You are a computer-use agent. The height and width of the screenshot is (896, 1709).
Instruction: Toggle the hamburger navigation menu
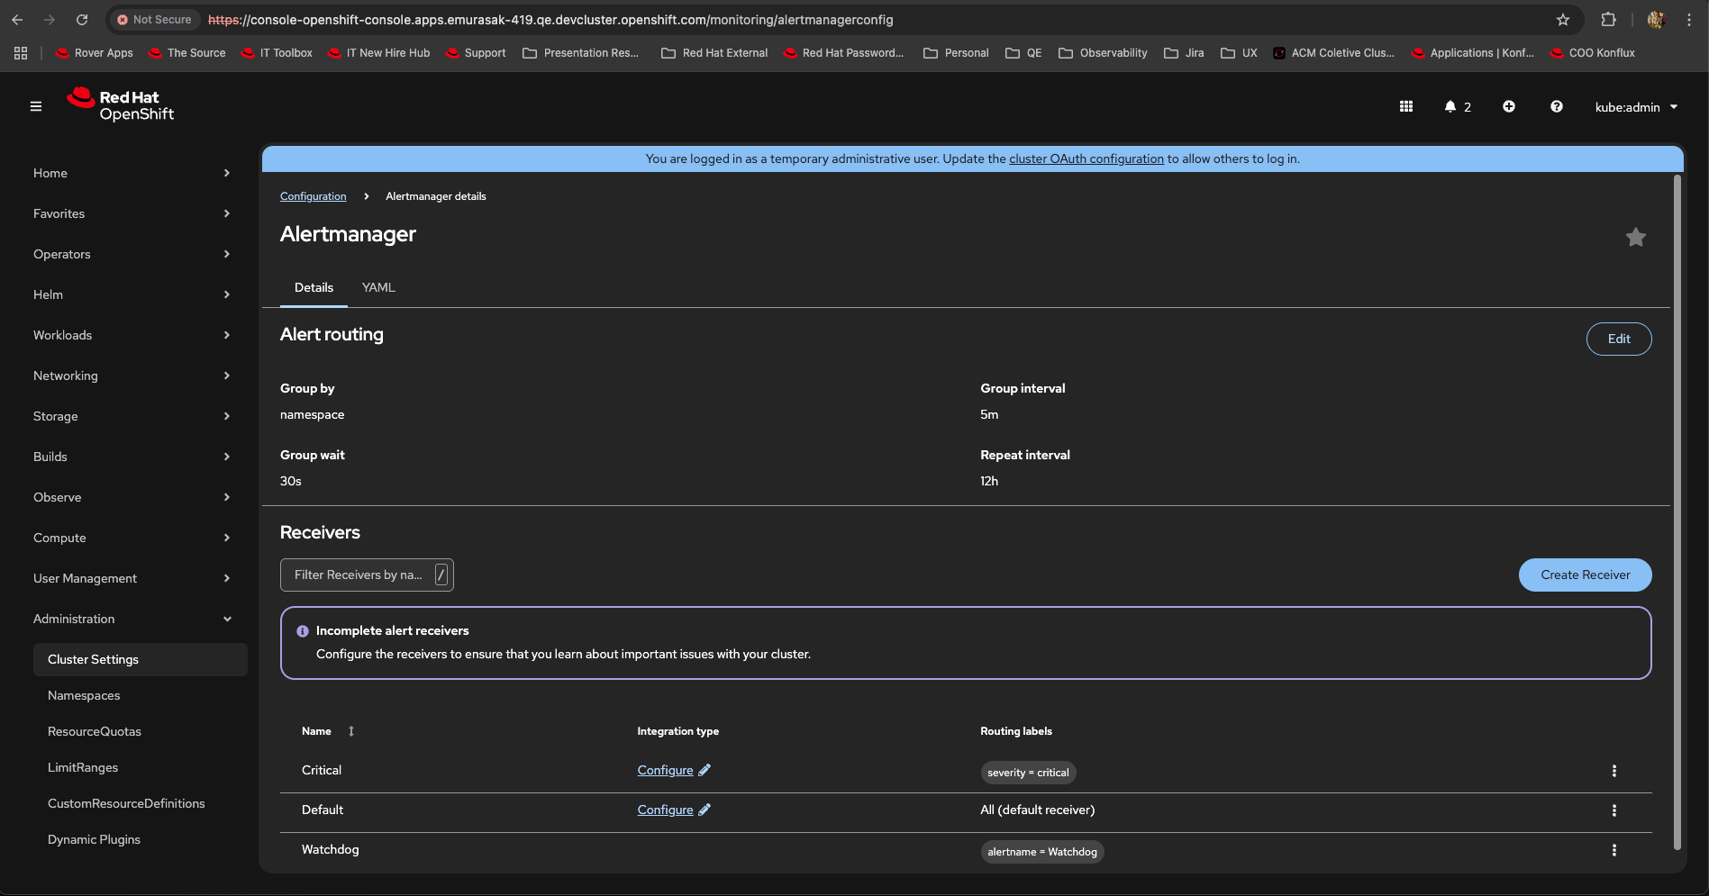coord(36,106)
